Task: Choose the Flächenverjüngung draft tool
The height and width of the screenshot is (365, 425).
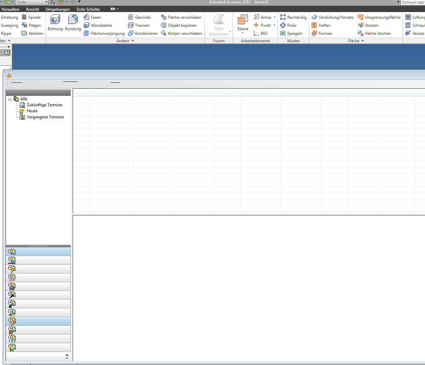Action: pos(104,33)
